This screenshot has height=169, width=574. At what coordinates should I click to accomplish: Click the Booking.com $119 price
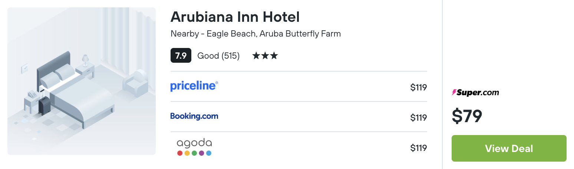418,118
